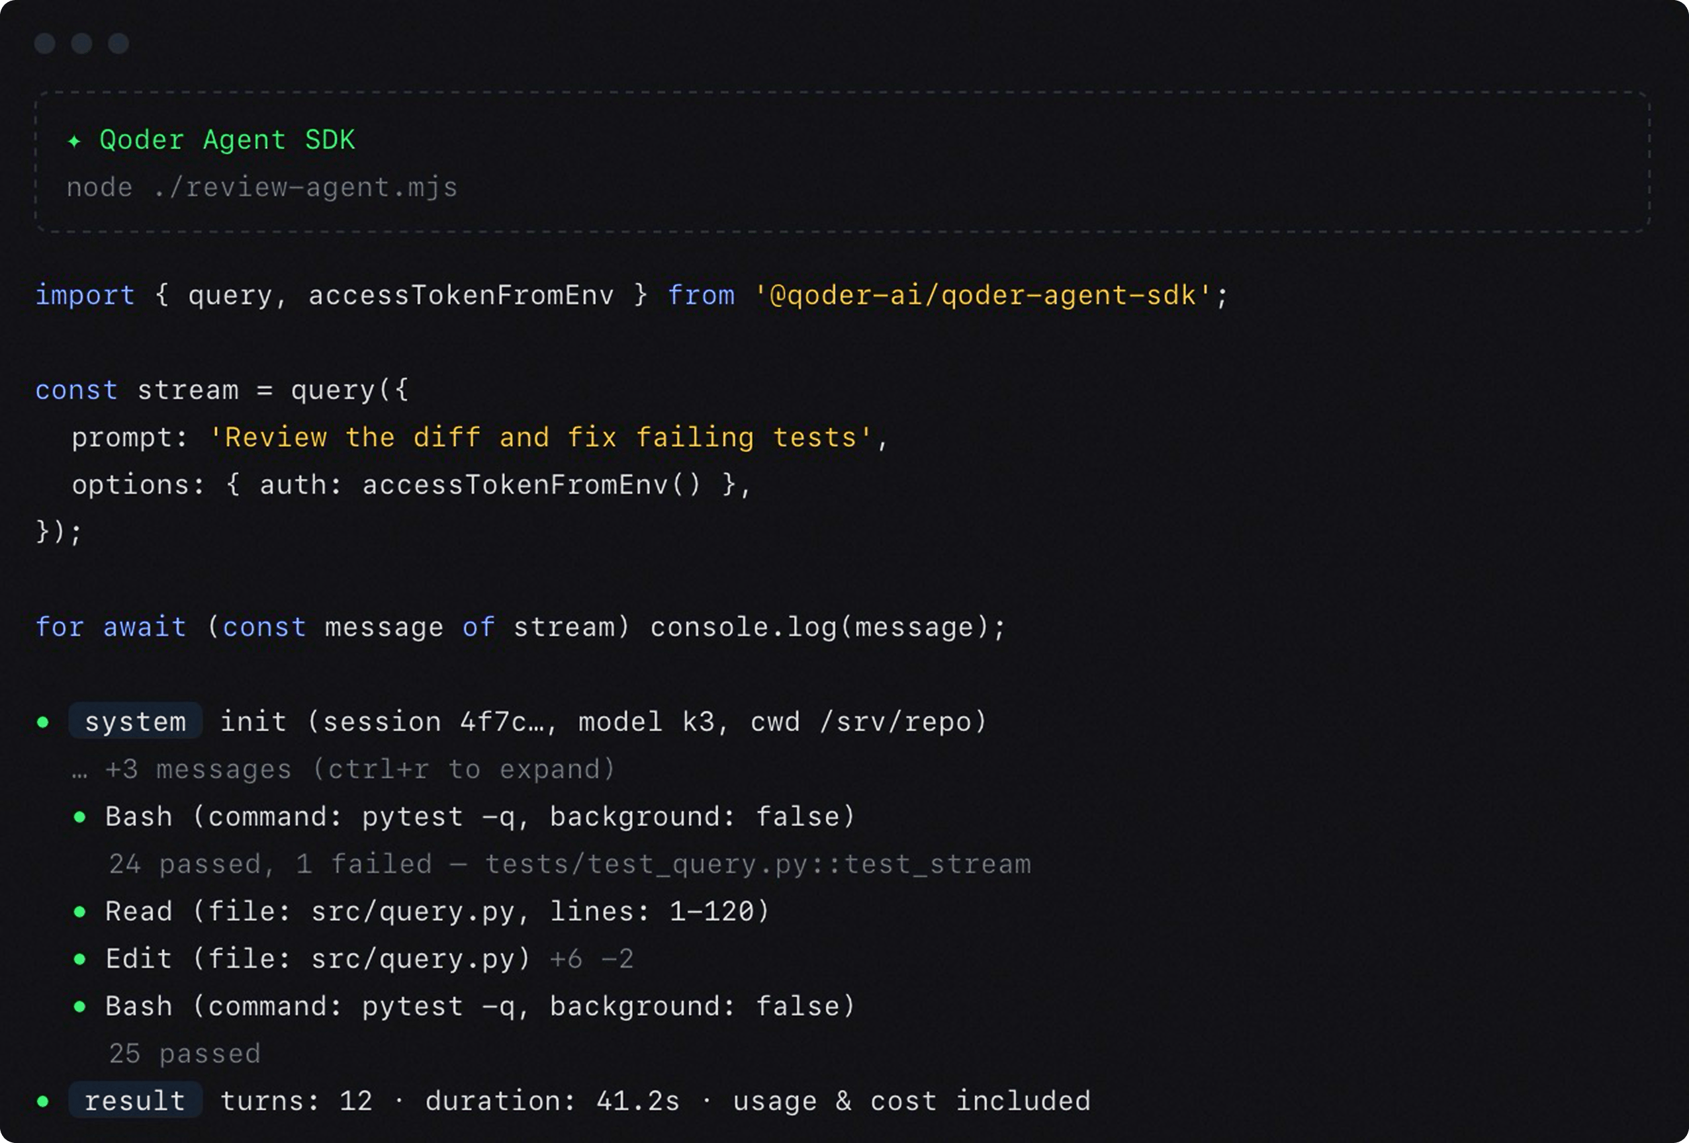The width and height of the screenshot is (1689, 1143).
Task: Click the sparkle icon beside Qoder Agent SDK
Action: point(73,141)
